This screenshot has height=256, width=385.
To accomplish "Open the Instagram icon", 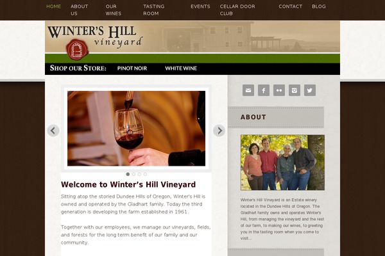I will click(295, 90).
